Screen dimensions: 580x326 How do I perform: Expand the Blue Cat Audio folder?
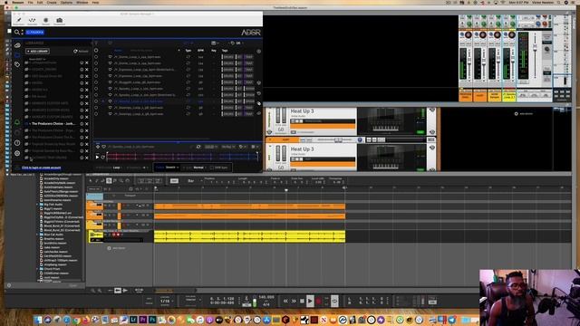(x=38, y=235)
